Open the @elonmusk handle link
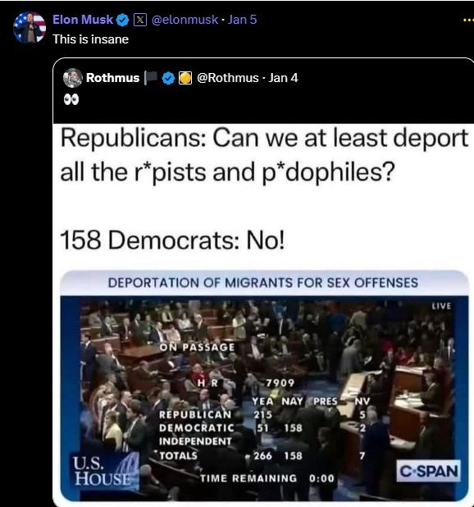This screenshot has height=507, width=474. [x=185, y=20]
